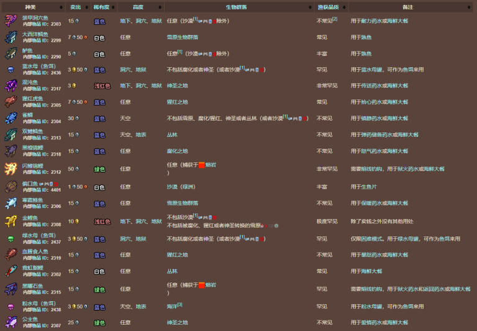This screenshot has width=477, height=331.
Task: Open the 传送药水 link in notes
Action: (371, 86)
